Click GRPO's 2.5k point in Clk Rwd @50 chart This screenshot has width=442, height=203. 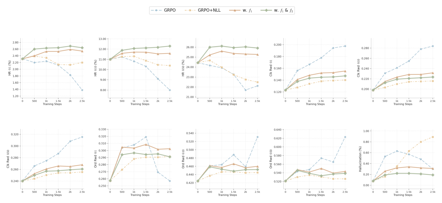82,137
